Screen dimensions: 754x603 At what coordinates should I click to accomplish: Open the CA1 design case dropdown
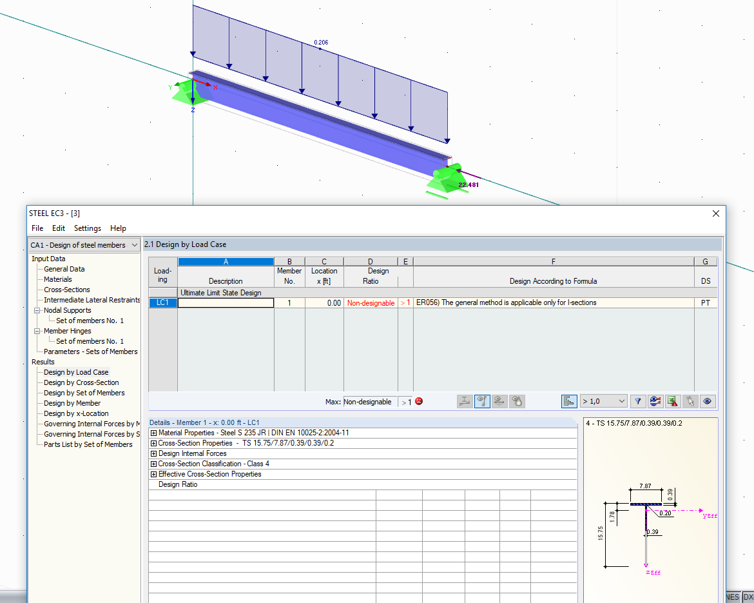pyautogui.click(x=84, y=245)
